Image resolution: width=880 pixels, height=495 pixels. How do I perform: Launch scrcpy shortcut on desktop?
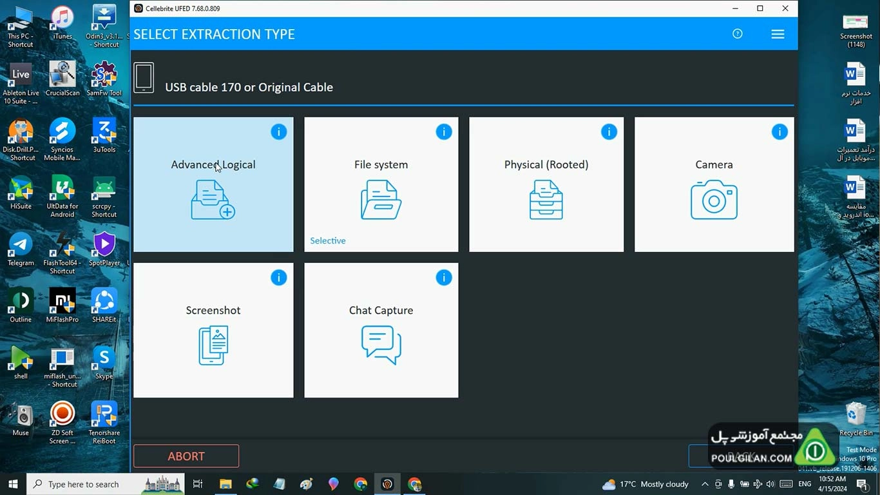(x=104, y=197)
